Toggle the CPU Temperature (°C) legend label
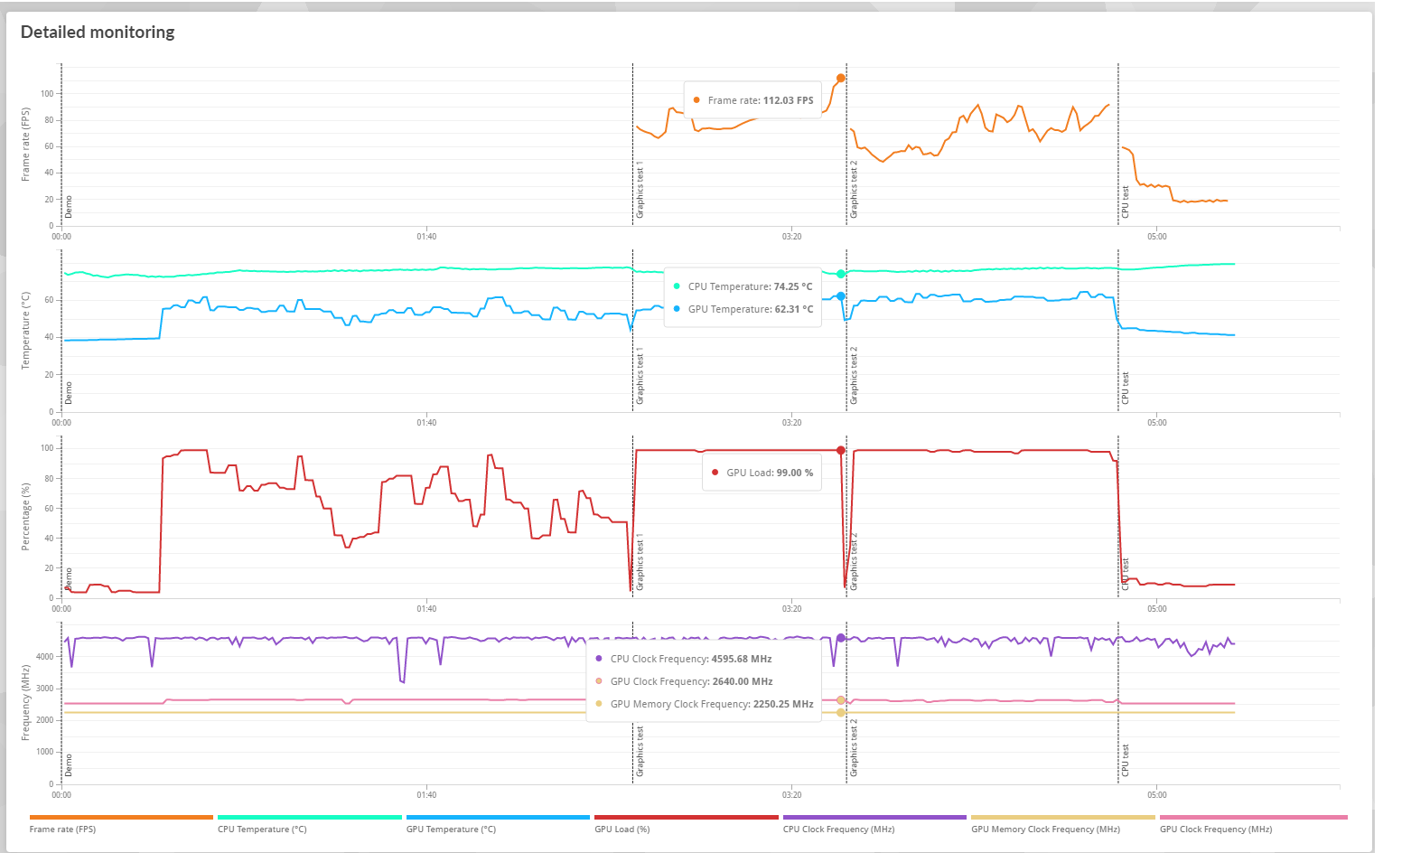Screen dimensions: 1402x853 (262, 830)
